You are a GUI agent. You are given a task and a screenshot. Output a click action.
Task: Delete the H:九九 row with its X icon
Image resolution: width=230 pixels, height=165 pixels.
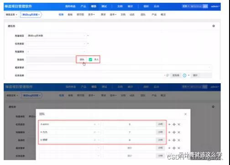(179, 132)
